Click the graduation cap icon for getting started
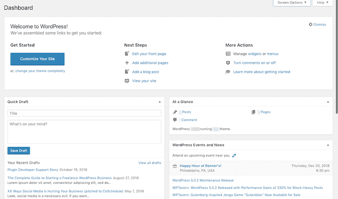The image size is (338, 199). [x=228, y=72]
